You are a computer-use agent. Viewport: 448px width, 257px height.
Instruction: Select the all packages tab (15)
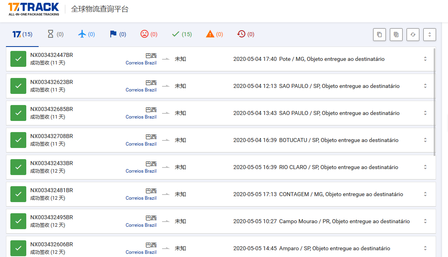[x=22, y=34]
